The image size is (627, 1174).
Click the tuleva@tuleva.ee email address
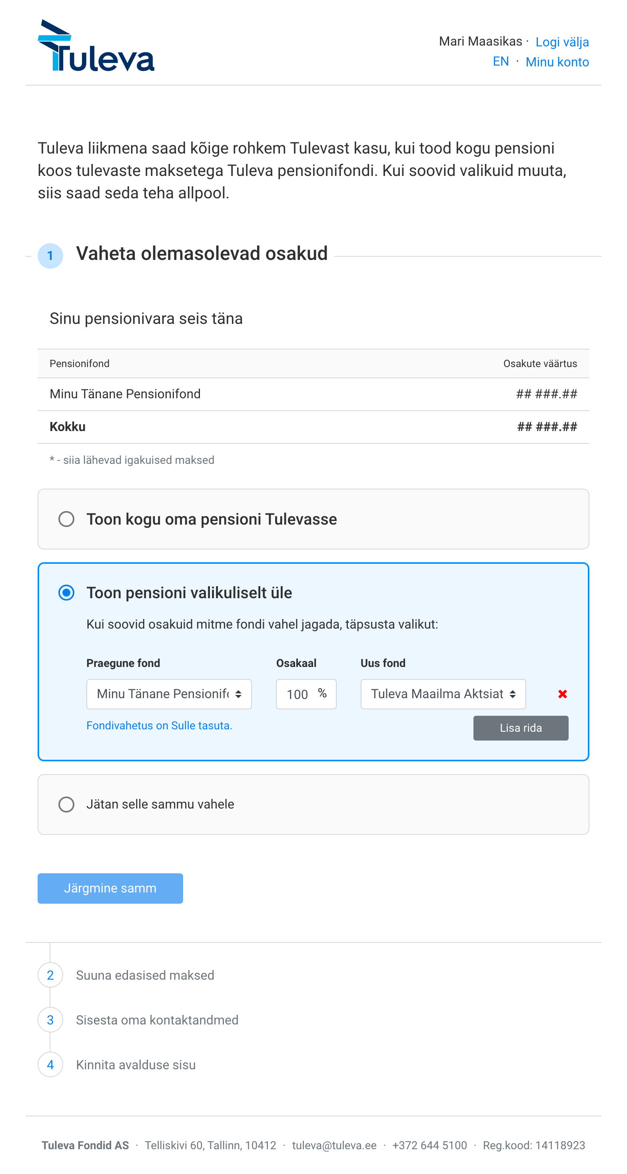point(334,1145)
